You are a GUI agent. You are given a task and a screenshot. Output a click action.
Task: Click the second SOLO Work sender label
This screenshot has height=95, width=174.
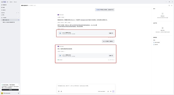pos(61,46)
